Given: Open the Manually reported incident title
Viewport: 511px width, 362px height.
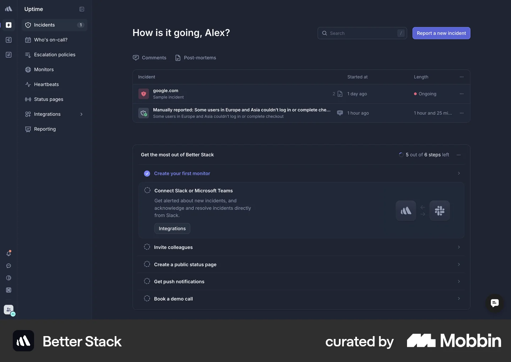Looking at the screenshot, I should point(242,110).
